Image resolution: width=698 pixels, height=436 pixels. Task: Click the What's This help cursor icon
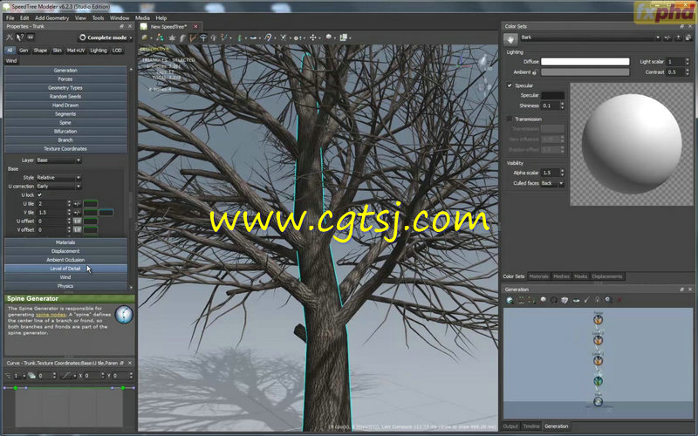pos(19,37)
